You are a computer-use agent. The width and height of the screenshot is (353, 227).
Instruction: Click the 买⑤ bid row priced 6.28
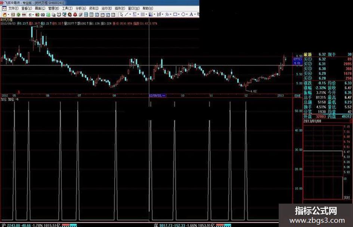[328, 78]
